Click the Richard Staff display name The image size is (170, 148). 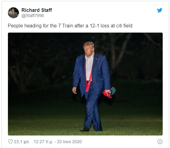[37, 10]
